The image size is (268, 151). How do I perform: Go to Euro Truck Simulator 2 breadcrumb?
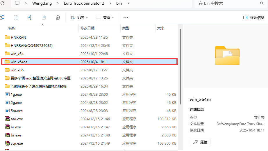click(x=84, y=3)
